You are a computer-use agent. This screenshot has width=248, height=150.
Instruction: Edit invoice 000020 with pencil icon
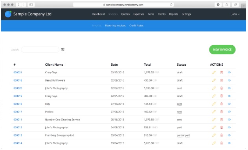click(214, 88)
